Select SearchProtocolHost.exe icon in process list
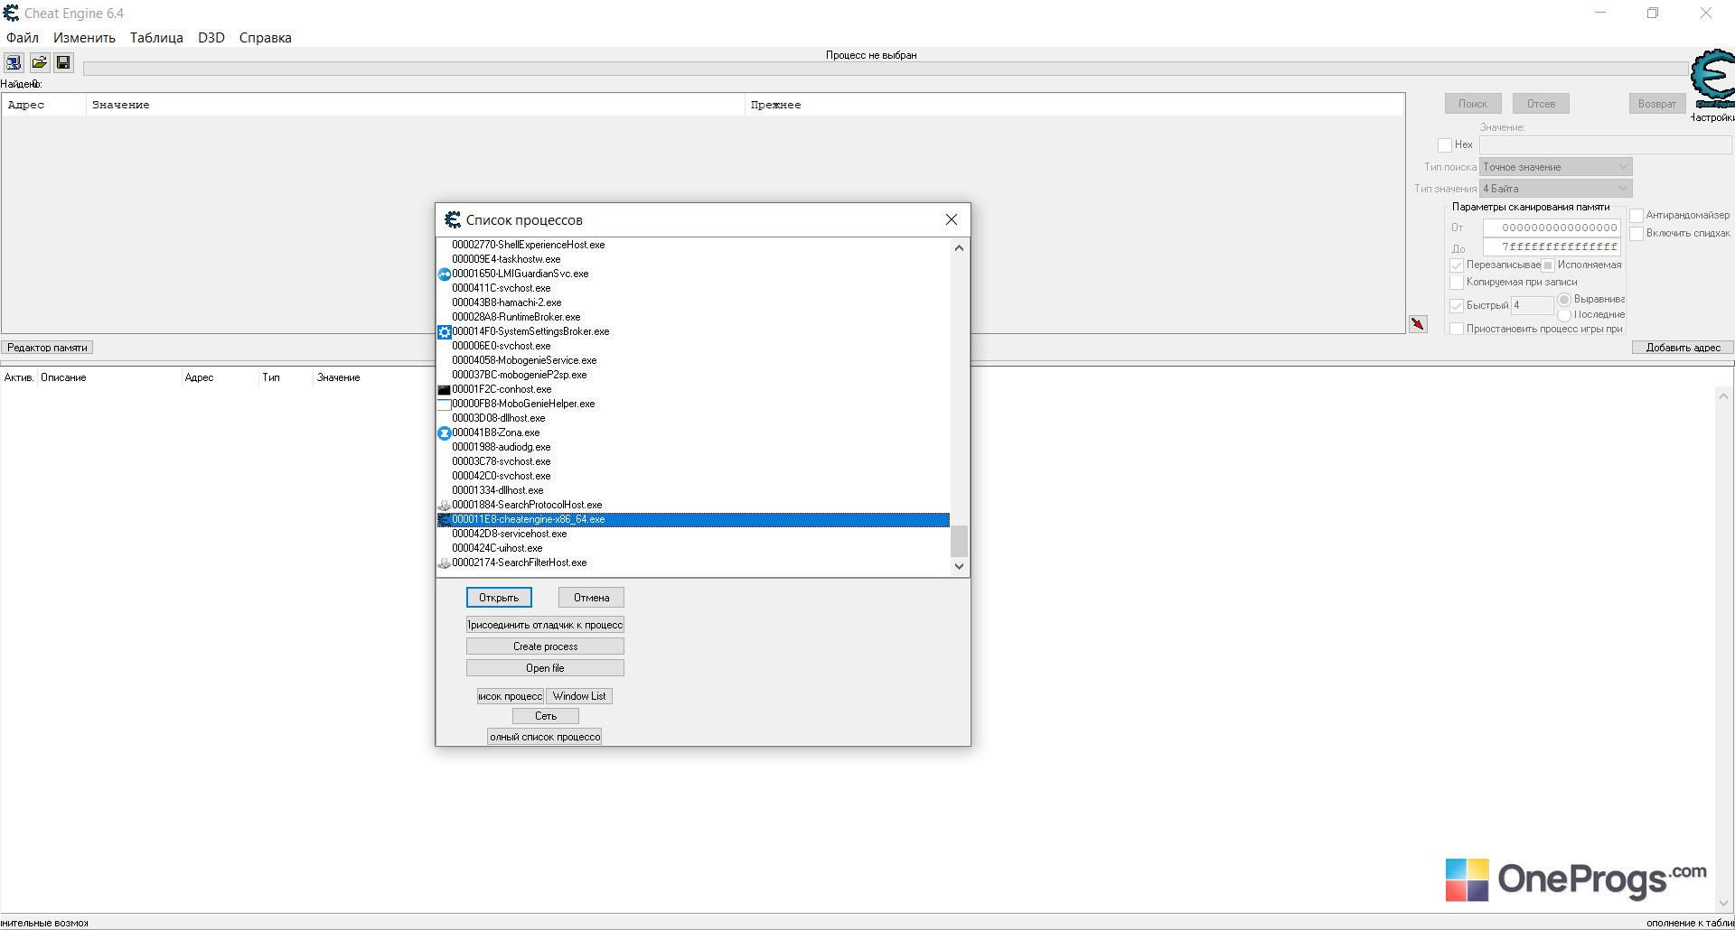The width and height of the screenshot is (1735, 930). [x=444, y=505]
